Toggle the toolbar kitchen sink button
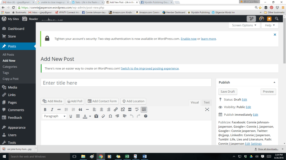This screenshot has width=286, height=160. coord(144,109)
